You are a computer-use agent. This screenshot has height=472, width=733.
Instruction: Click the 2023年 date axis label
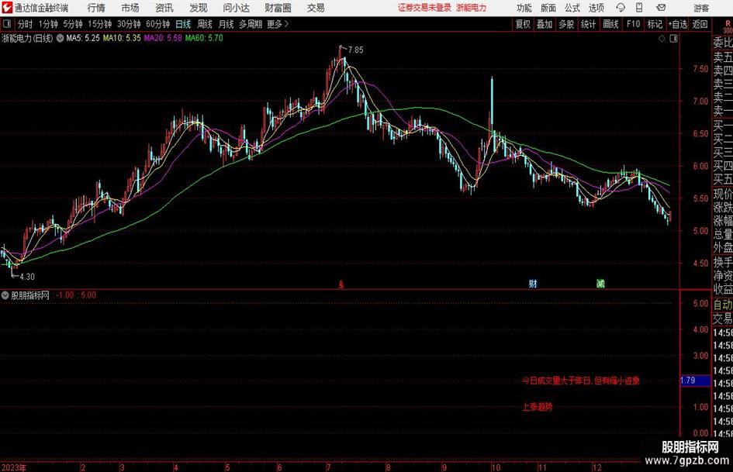click(x=13, y=467)
